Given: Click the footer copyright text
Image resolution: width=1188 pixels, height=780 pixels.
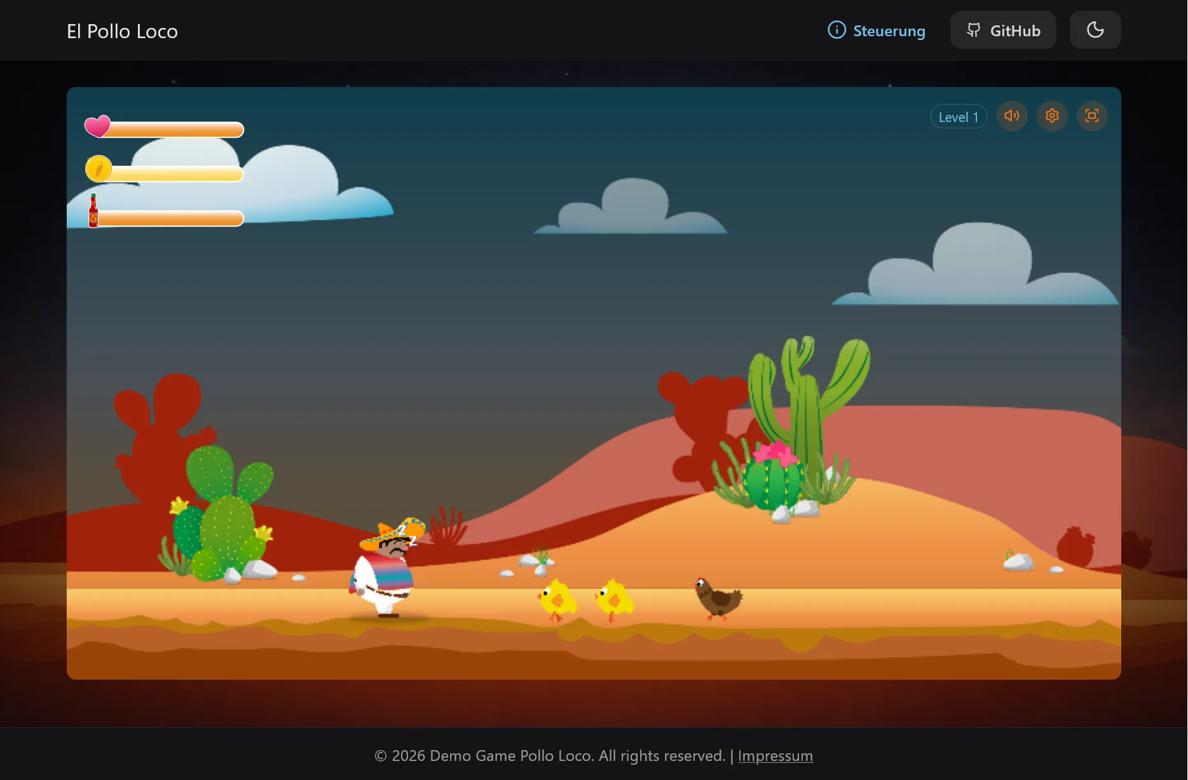Looking at the screenshot, I should pyautogui.click(x=550, y=756).
